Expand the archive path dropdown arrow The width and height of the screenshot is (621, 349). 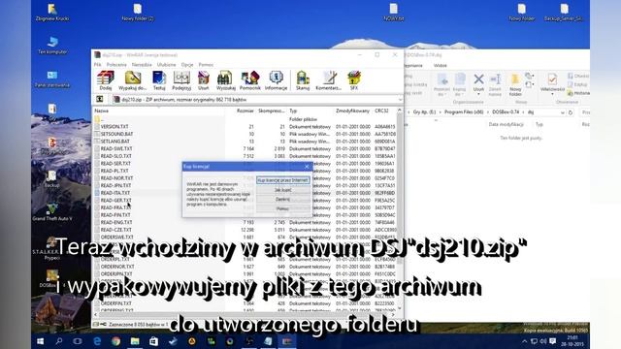(400, 100)
